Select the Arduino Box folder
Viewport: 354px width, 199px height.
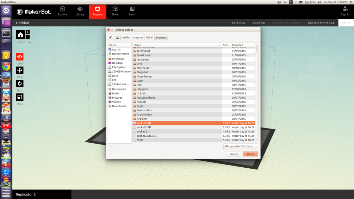coord(194,114)
